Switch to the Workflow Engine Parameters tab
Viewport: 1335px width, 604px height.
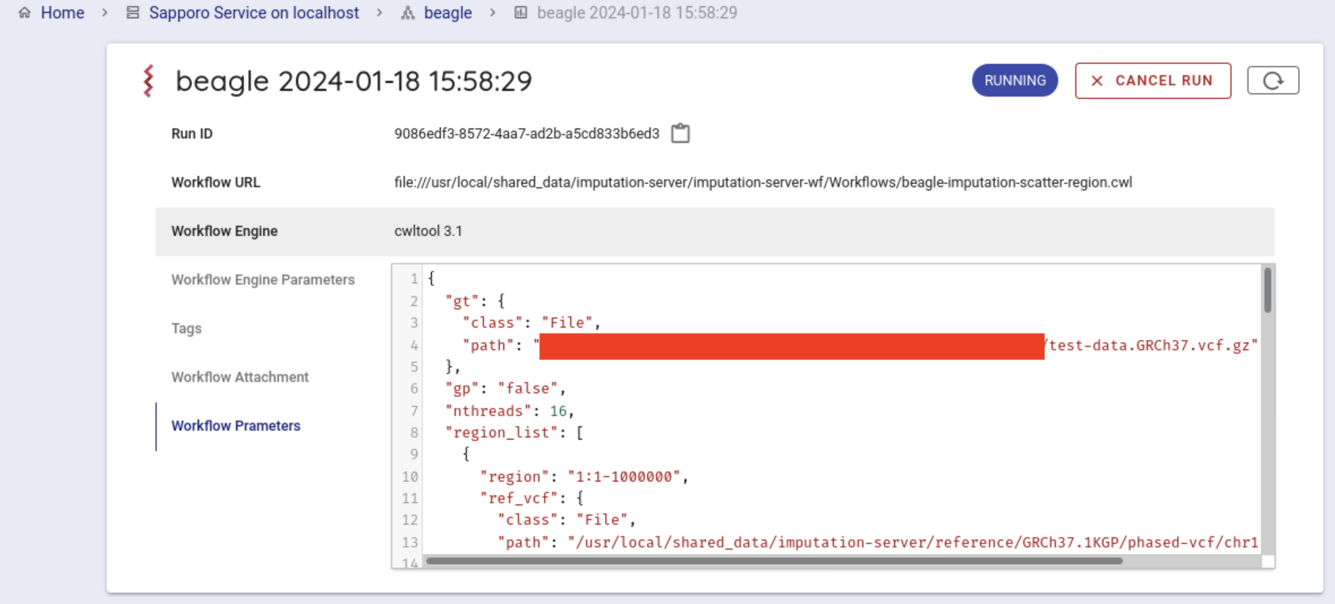(263, 280)
